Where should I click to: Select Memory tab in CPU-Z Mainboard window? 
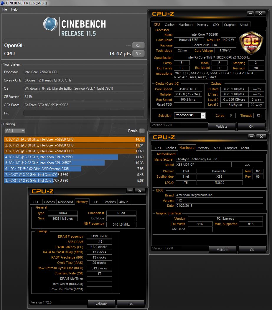tap(203, 148)
